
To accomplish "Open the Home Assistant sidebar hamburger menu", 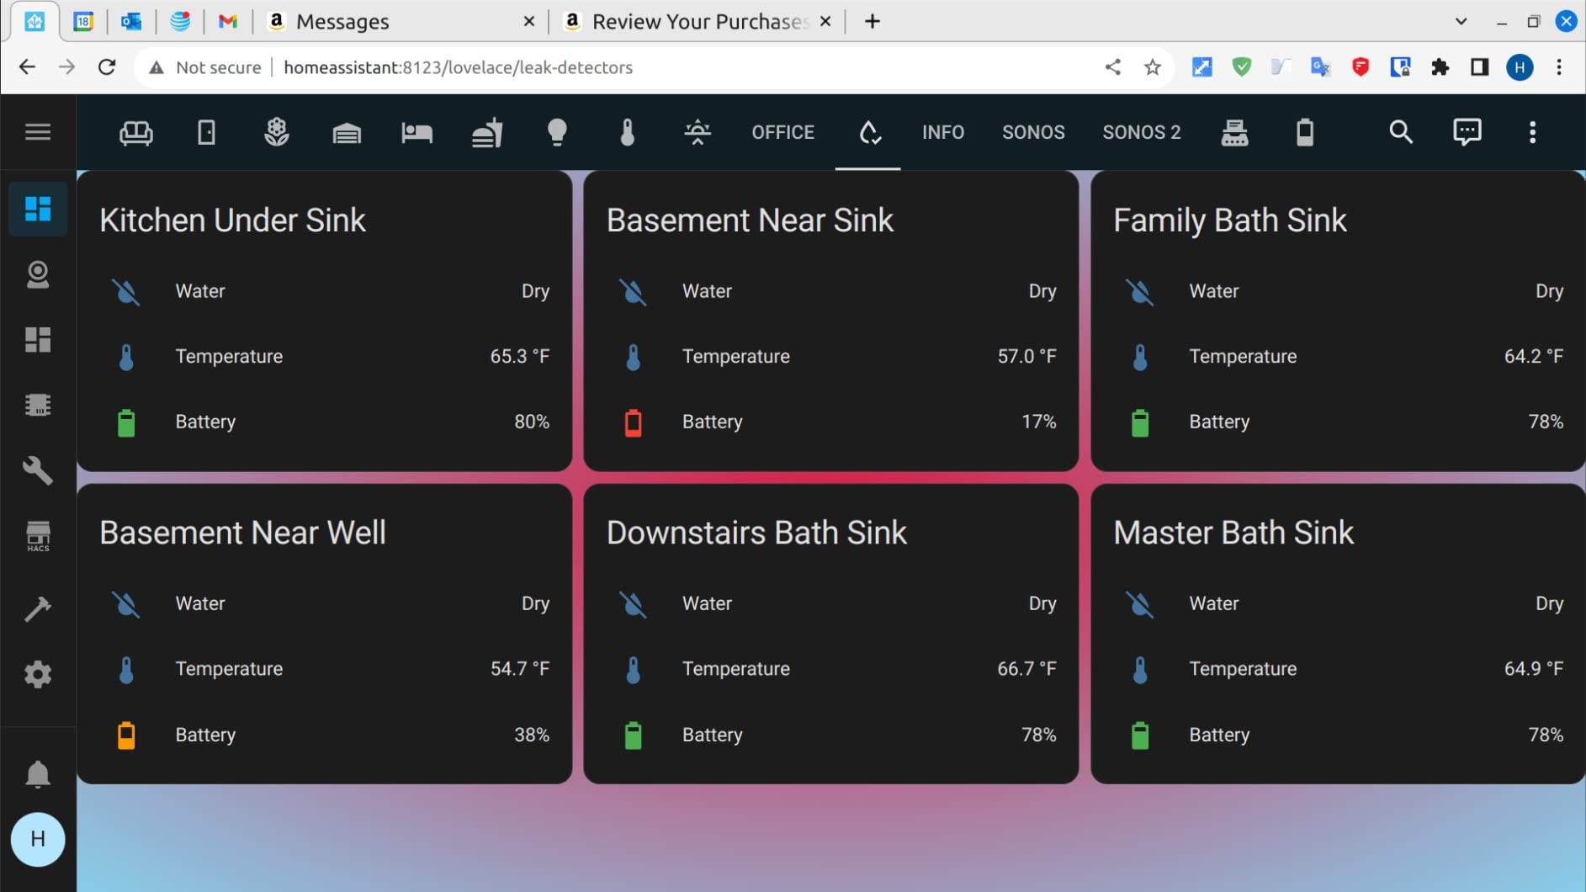I will [x=38, y=132].
